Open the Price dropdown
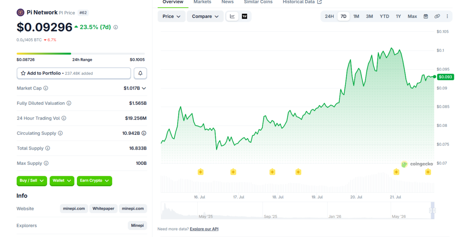457x237 pixels. tap(172, 16)
